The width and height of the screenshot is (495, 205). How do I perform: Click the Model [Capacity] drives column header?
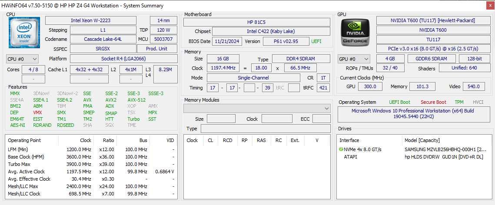click(422, 140)
